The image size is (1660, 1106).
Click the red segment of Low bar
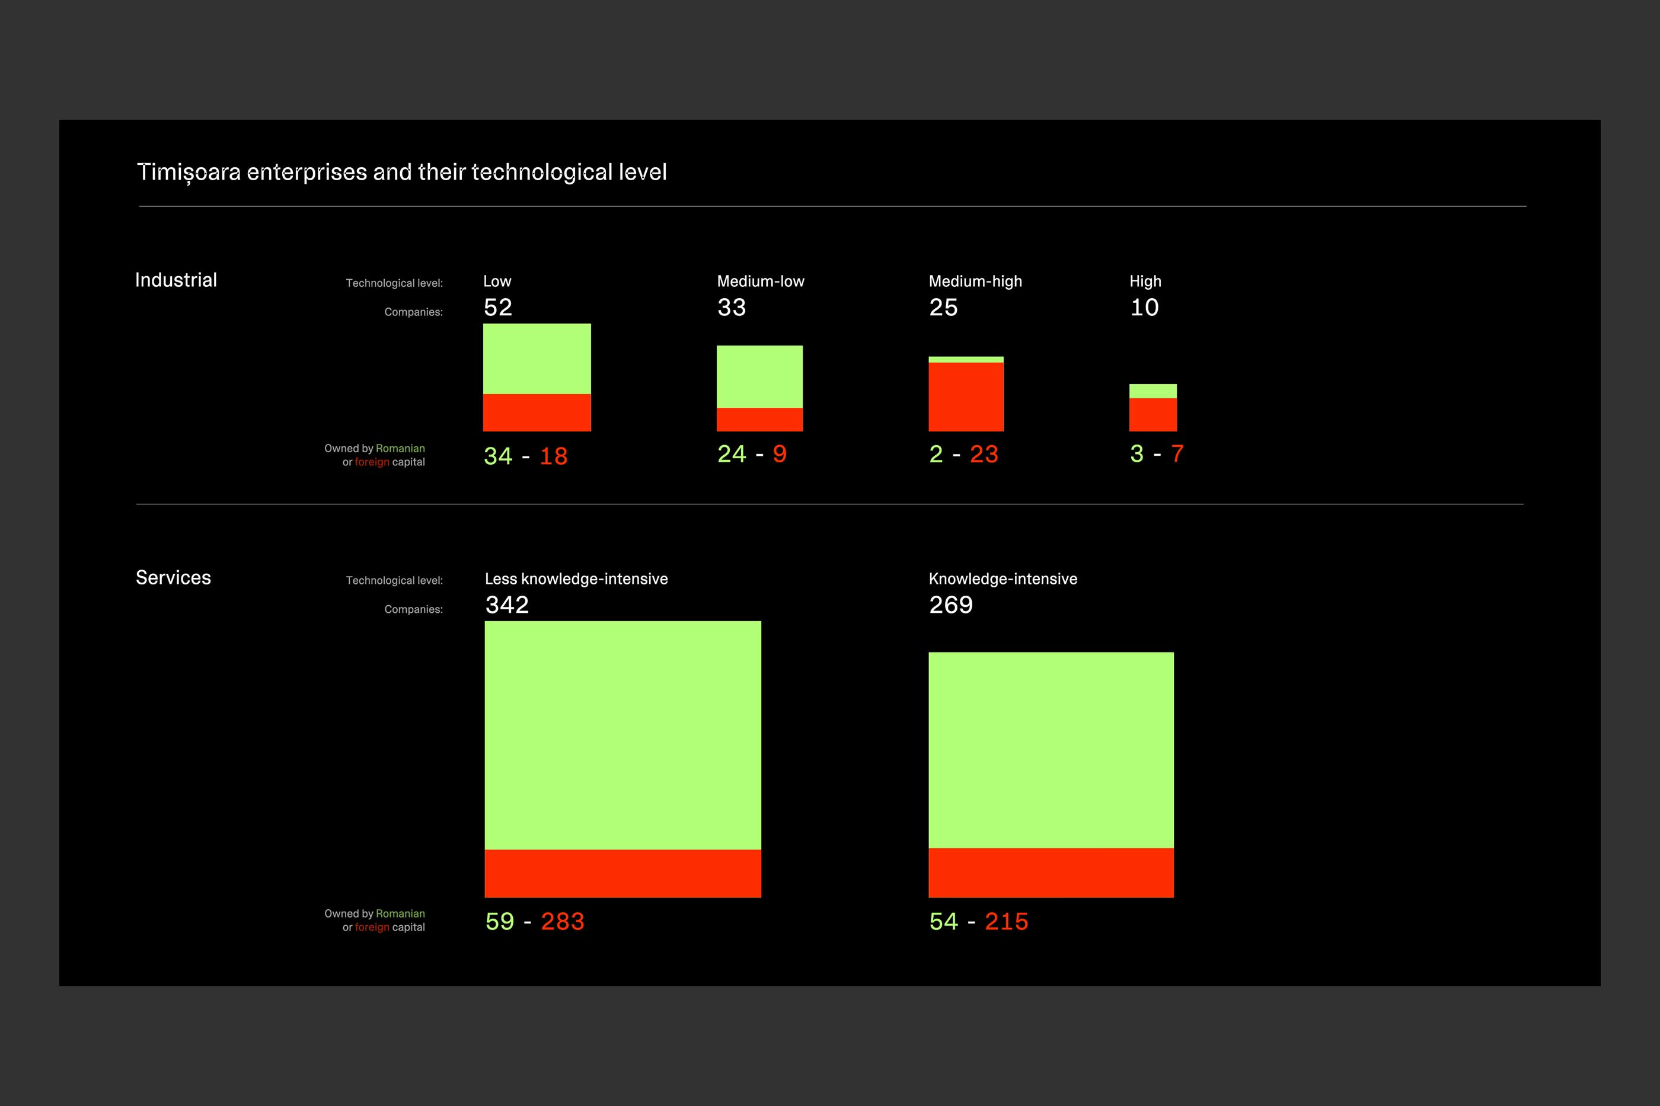tap(536, 413)
